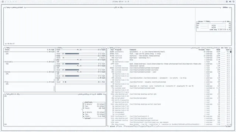Switch to workspace 2 in top bar

click(8, 1)
